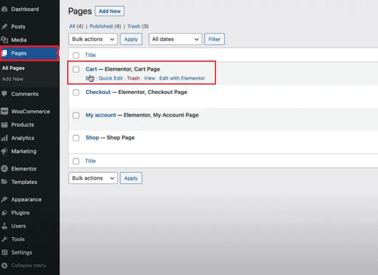Image resolution: width=378 pixels, height=275 pixels.
Task: Open the Tools menu item
Action: (18, 239)
